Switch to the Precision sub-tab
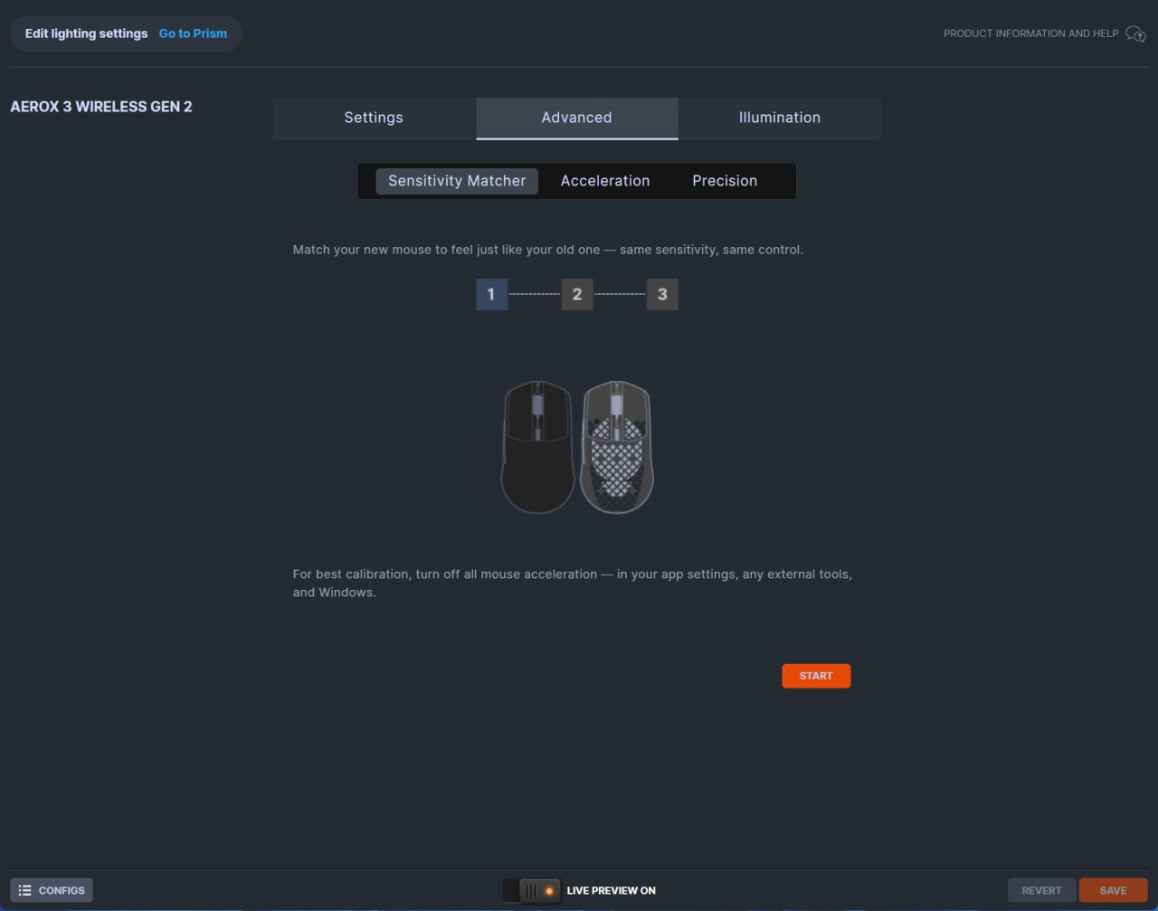Viewport: 1158px width, 911px height. (x=725, y=181)
